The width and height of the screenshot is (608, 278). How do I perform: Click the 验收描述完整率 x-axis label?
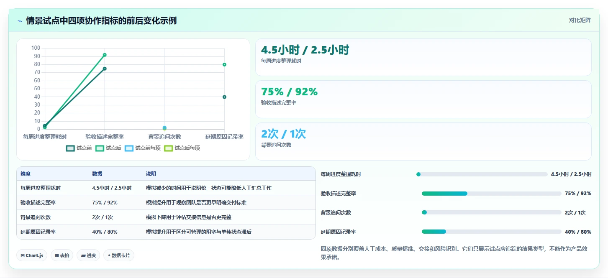tap(105, 137)
